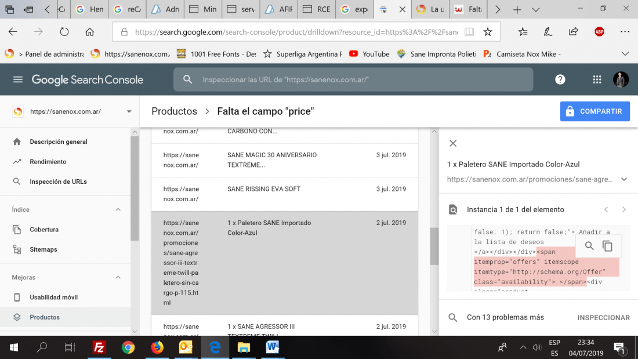Refresh the browser page
Screen dimensions: 638x359
[x=64, y=32]
